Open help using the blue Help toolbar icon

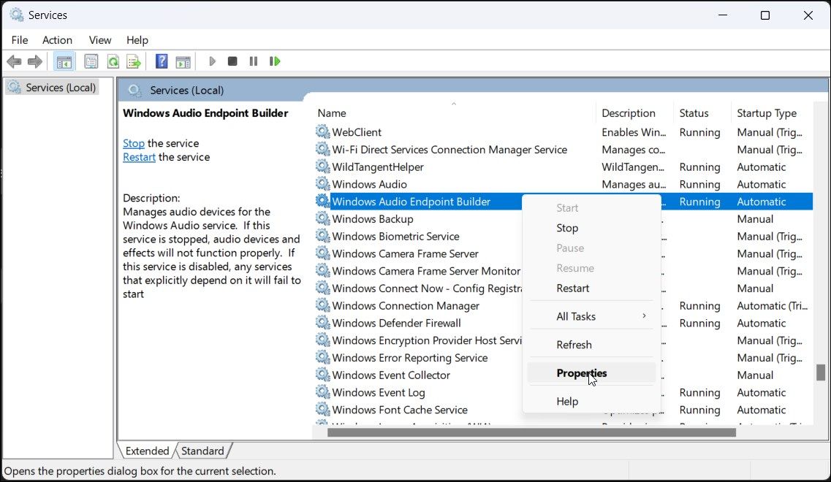pos(161,61)
